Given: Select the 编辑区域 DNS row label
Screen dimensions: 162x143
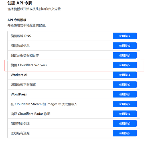Looking at the screenshot, I should [21, 36].
